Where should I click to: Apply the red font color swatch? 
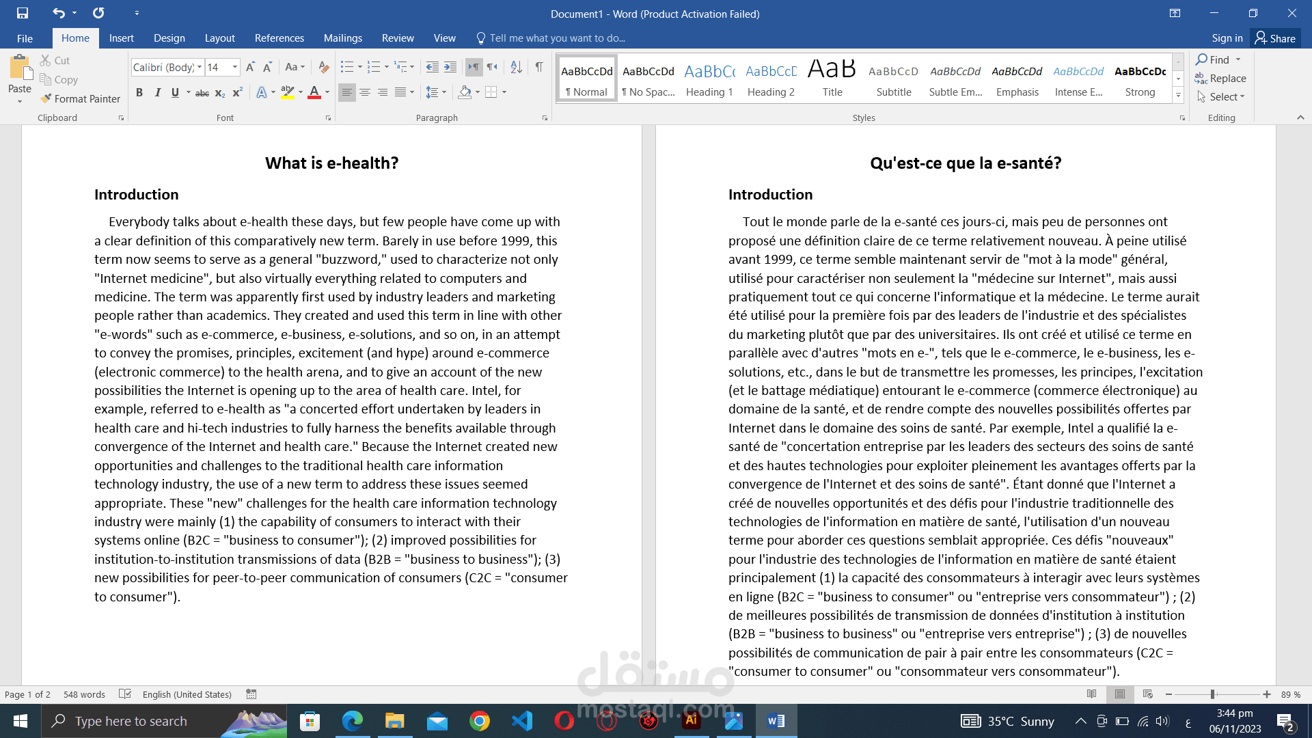coord(314,92)
